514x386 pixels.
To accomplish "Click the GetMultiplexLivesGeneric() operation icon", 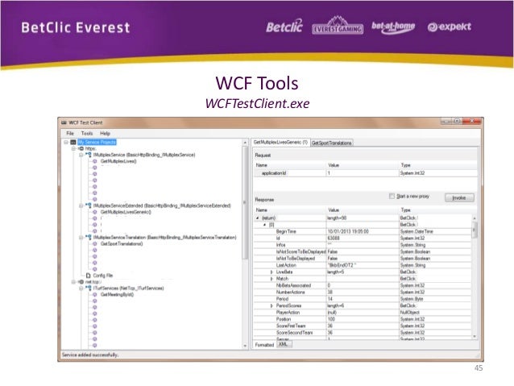I will pos(95,212).
